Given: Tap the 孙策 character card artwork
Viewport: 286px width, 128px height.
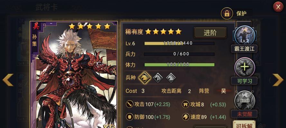Looking at the screenshot, I should [x=74, y=75].
